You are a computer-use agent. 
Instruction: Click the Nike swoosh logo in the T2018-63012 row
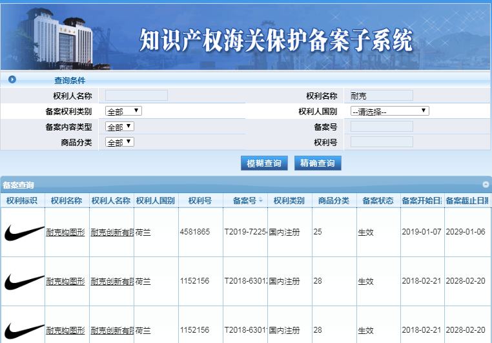pyautogui.click(x=23, y=281)
